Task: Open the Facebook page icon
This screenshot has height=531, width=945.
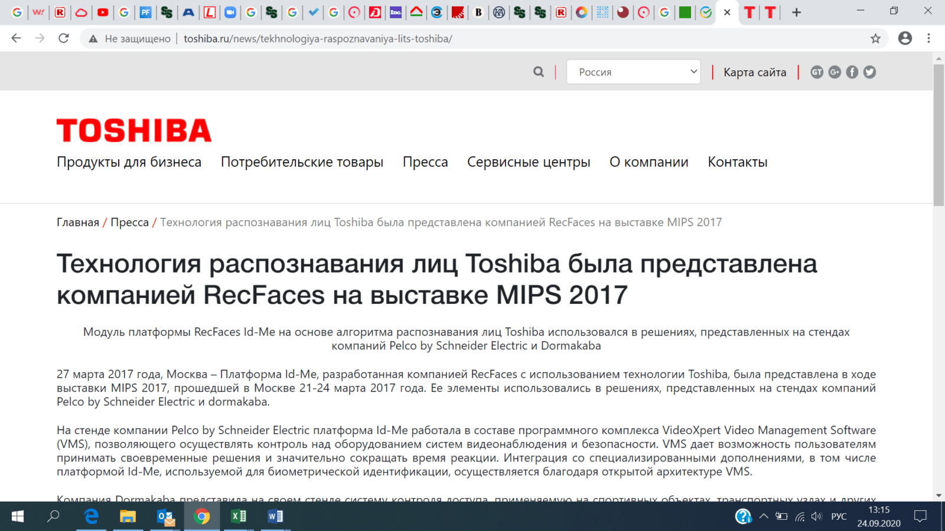Action: (852, 71)
